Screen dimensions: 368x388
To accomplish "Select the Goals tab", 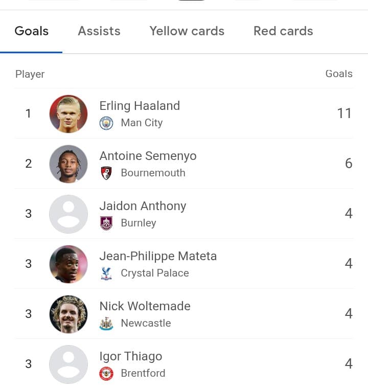I will click(32, 31).
